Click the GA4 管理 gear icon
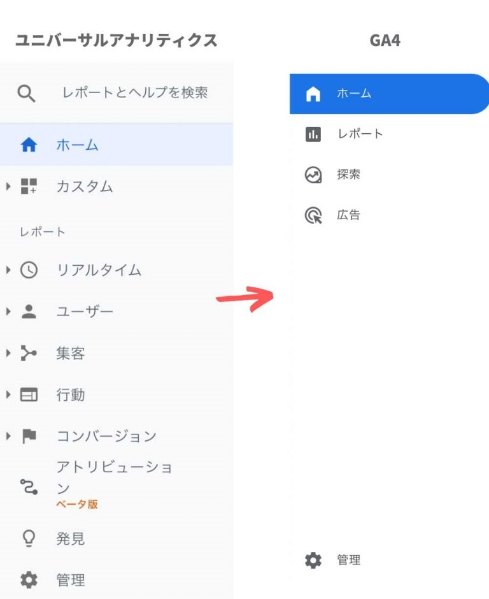Viewport: 489px width, 599px height. tap(313, 560)
